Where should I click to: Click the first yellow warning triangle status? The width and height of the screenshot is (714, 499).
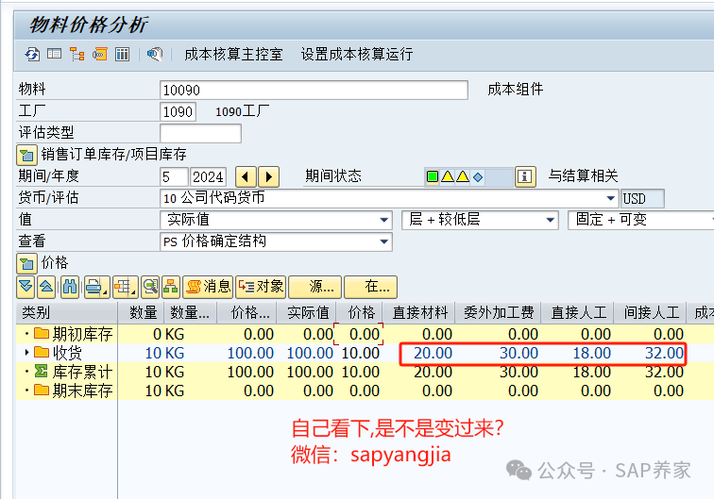coord(448,176)
